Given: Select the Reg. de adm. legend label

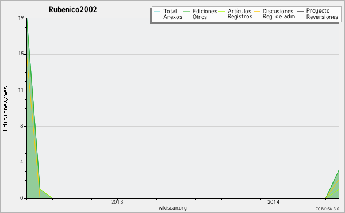Looking at the screenshot, I should click(279, 17).
